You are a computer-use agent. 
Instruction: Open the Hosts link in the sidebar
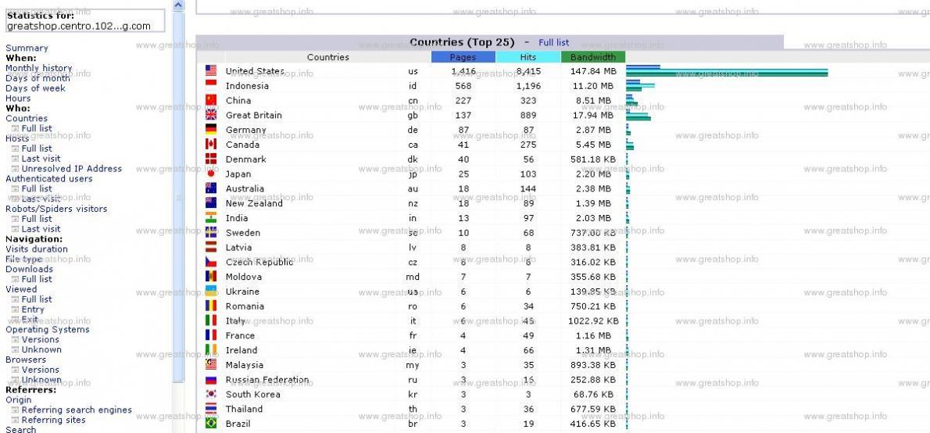click(17, 138)
